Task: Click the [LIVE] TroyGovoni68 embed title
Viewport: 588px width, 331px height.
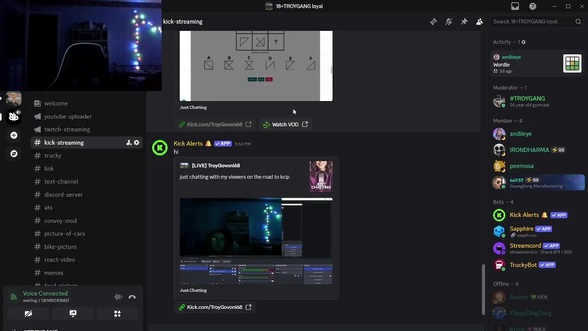Action: point(216,165)
